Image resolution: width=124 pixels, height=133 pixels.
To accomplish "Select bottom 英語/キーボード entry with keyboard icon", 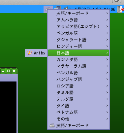I will click(78, 125).
